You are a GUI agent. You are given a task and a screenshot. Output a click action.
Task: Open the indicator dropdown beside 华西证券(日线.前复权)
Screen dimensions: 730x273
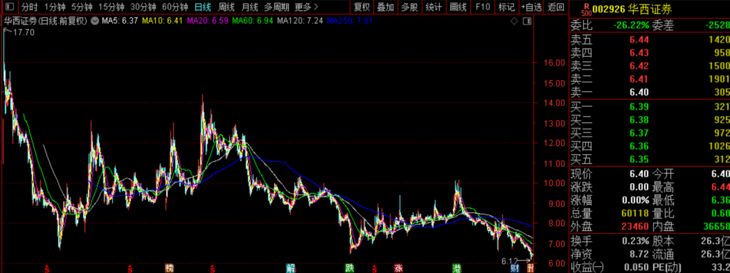point(95,21)
